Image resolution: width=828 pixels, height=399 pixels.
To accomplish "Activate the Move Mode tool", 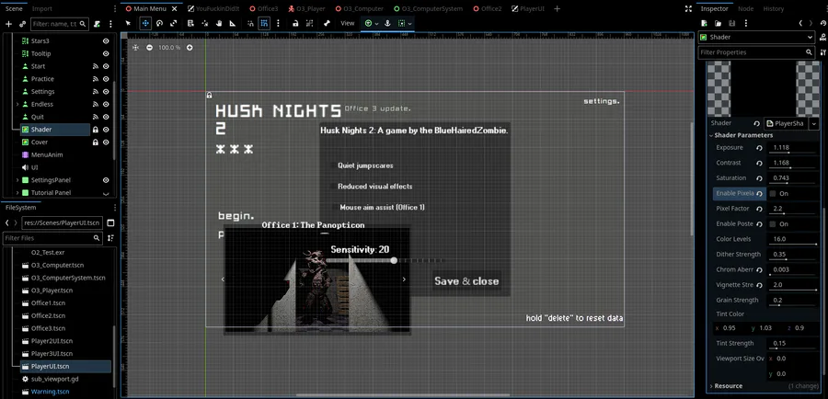I will click(145, 23).
